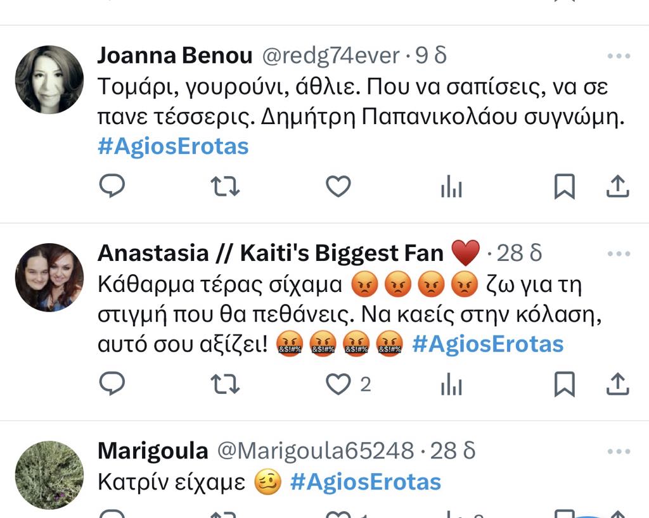The height and width of the screenshot is (518, 649).
Task: Open more options on Joanna Benou's tweet
Action: click(x=619, y=56)
